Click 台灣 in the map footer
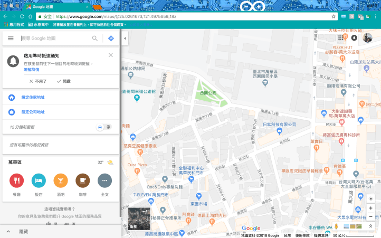381x238 pixels. (x=287, y=235)
